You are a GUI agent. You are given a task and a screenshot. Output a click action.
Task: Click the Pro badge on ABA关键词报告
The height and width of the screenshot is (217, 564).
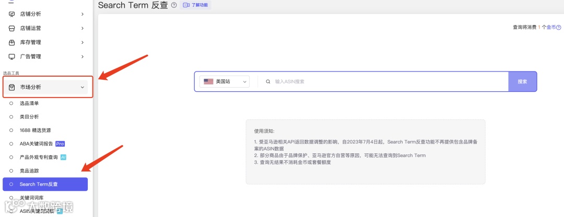pyautogui.click(x=60, y=143)
